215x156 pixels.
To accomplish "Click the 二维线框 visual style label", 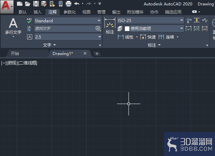I will [27, 63].
